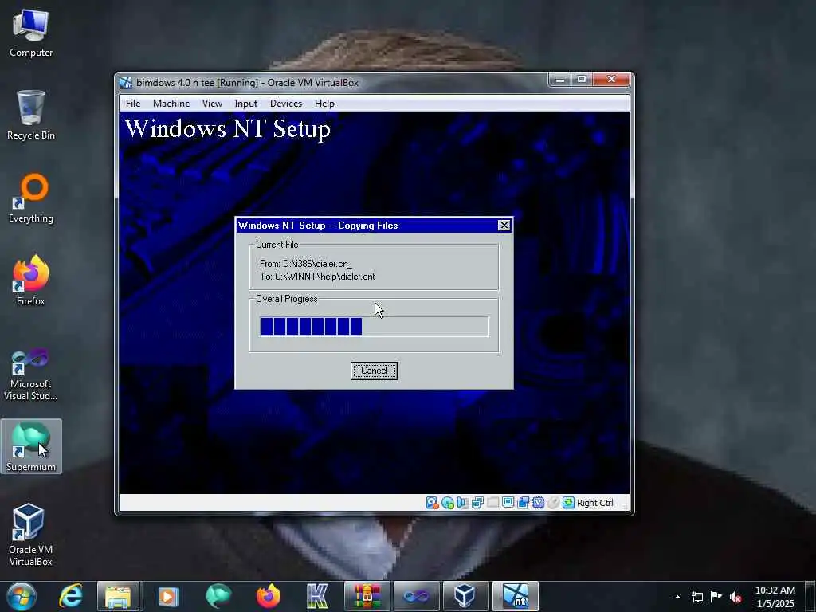Launch Internet Explorer from taskbar
This screenshot has height=612, width=816.
point(71,596)
